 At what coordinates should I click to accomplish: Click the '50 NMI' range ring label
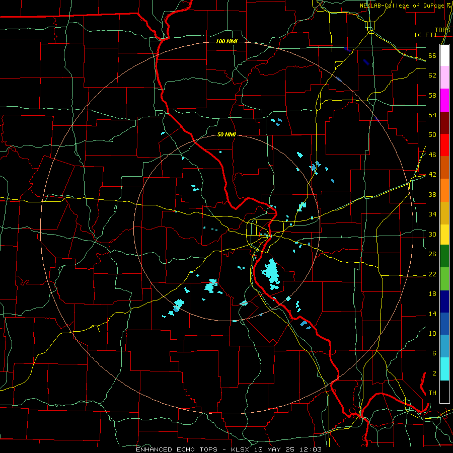(x=226, y=134)
